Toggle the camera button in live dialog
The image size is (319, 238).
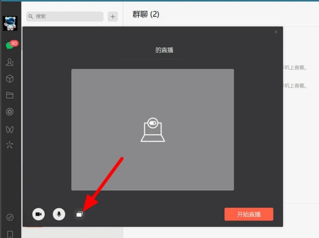point(38,214)
